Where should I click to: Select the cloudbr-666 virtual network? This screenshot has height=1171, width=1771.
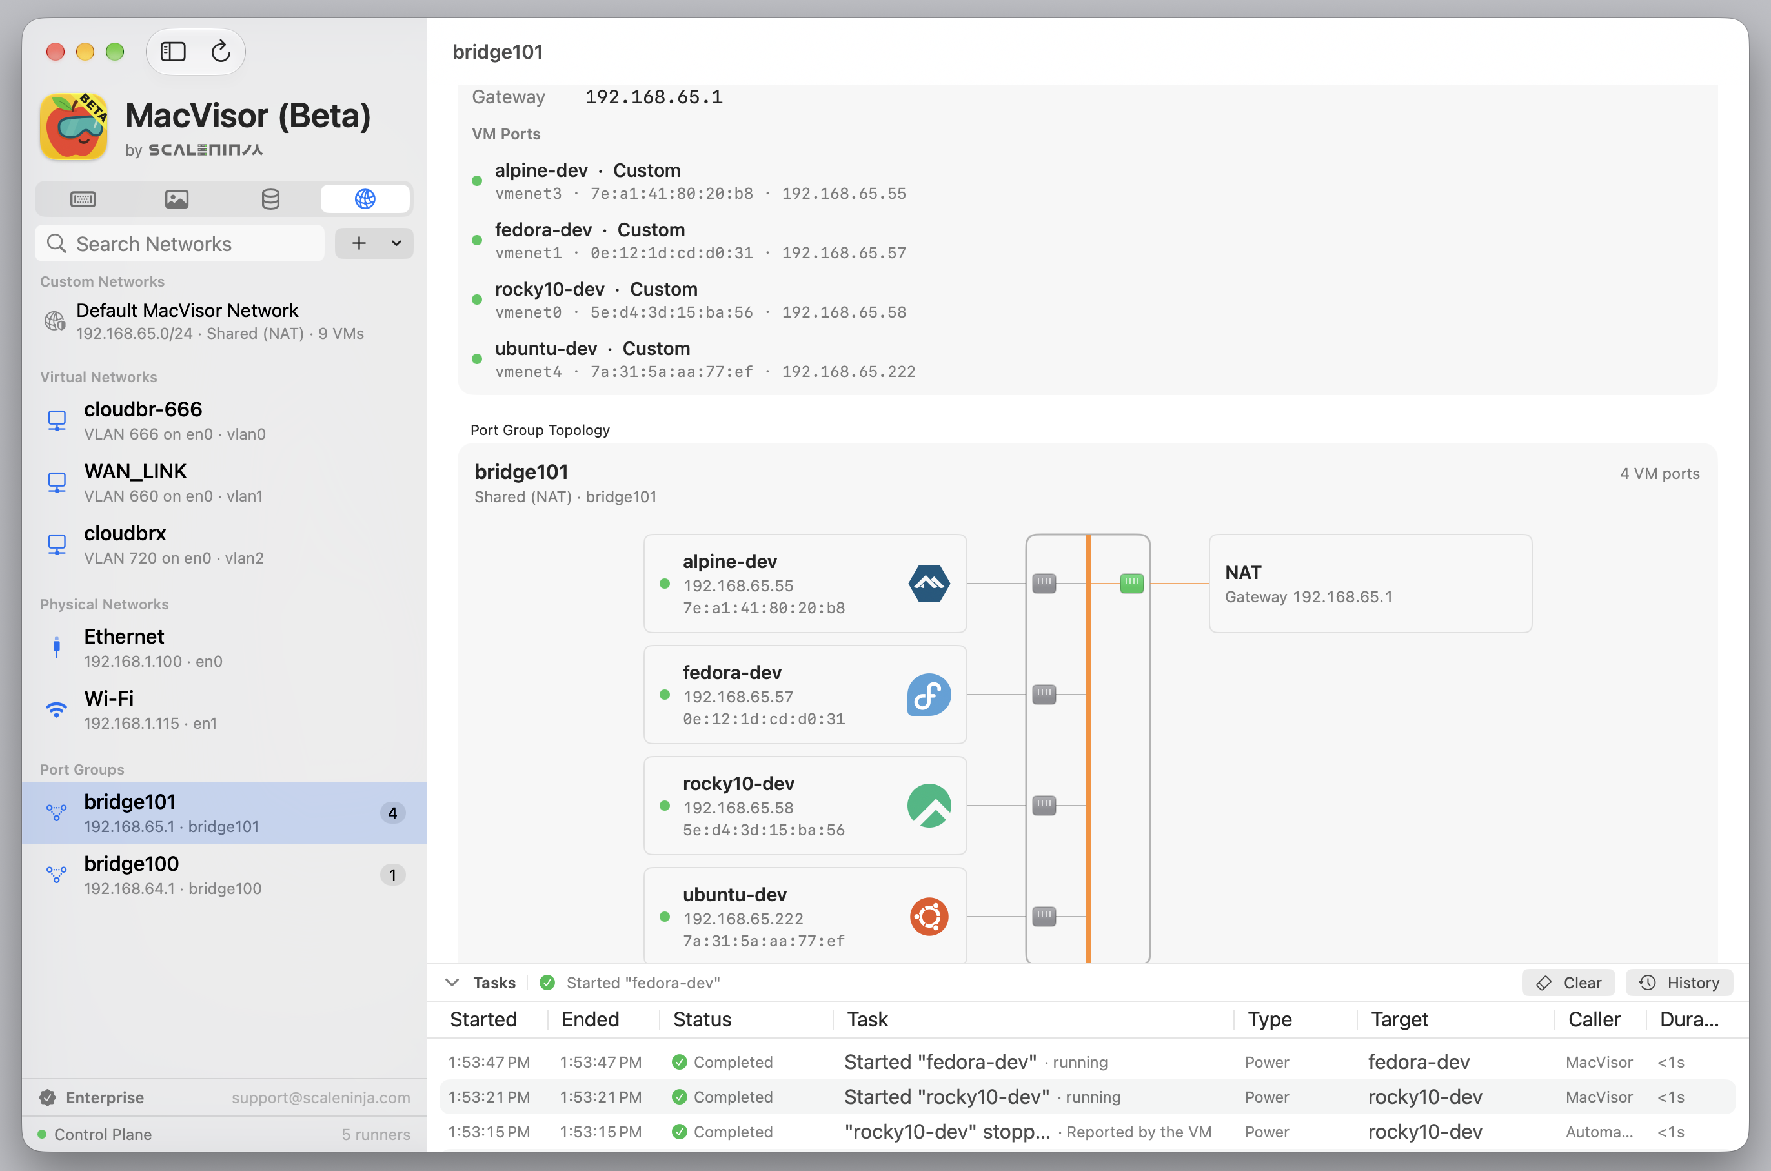coord(224,420)
